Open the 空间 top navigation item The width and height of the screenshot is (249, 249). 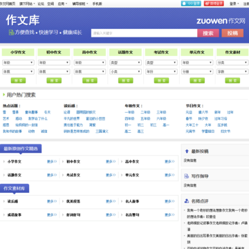[x=50, y=3]
